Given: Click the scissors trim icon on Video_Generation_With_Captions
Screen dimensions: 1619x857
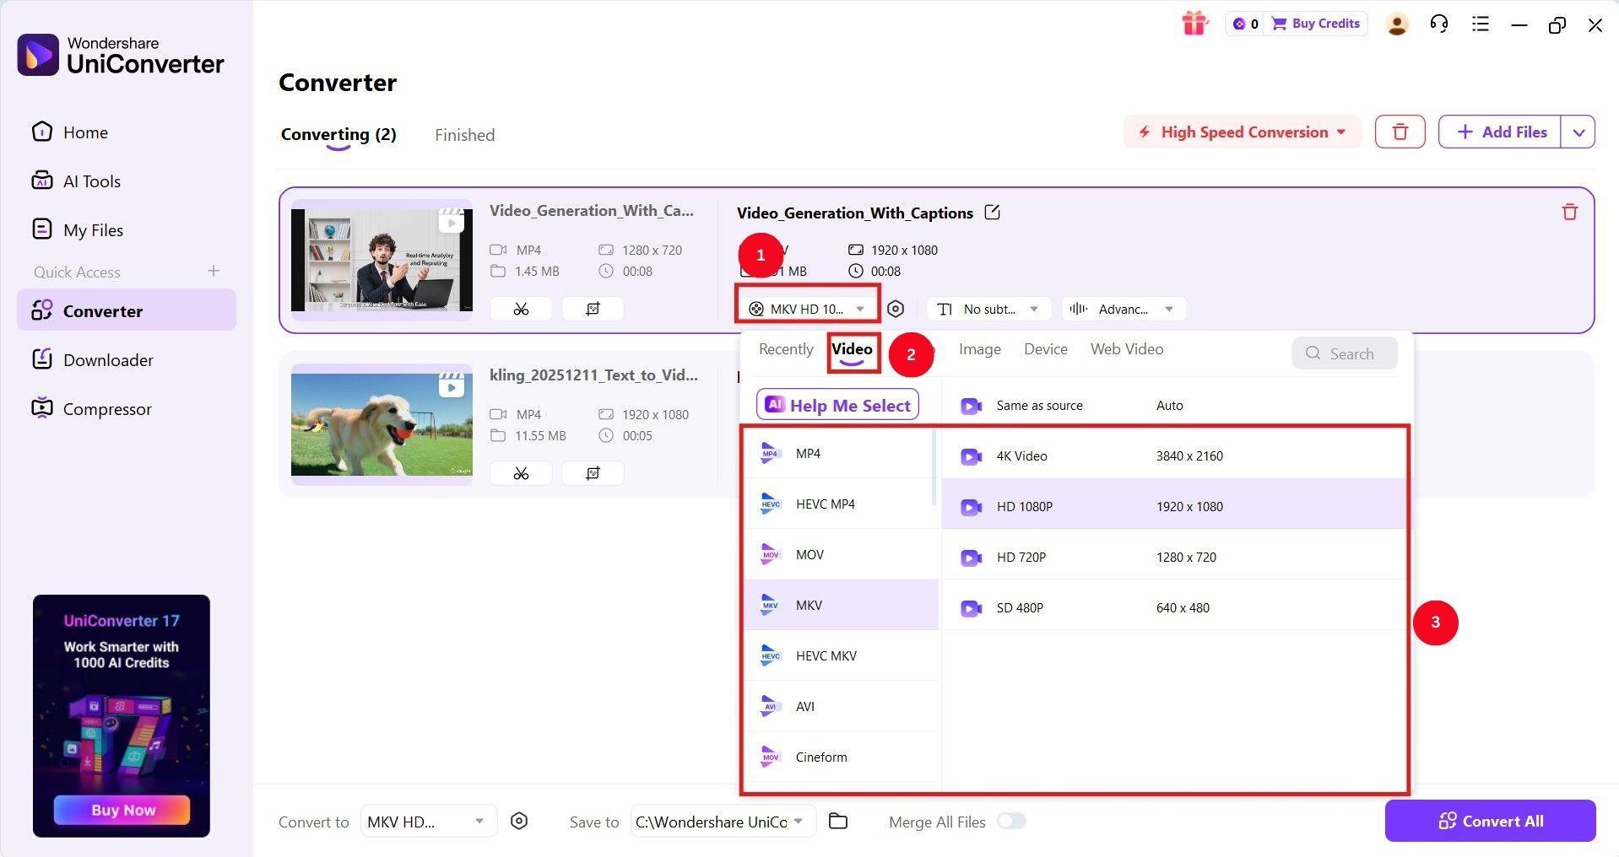Looking at the screenshot, I should pyautogui.click(x=520, y=309).
